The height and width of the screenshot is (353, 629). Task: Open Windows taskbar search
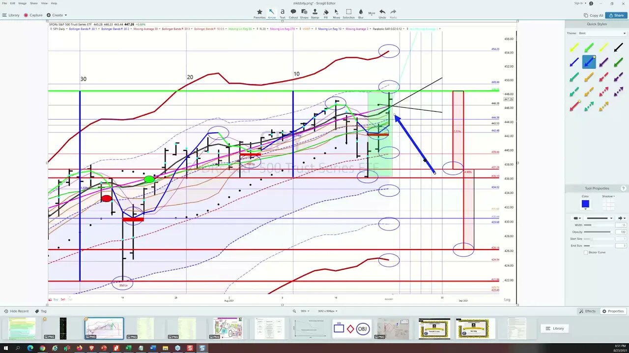point(18,348)
